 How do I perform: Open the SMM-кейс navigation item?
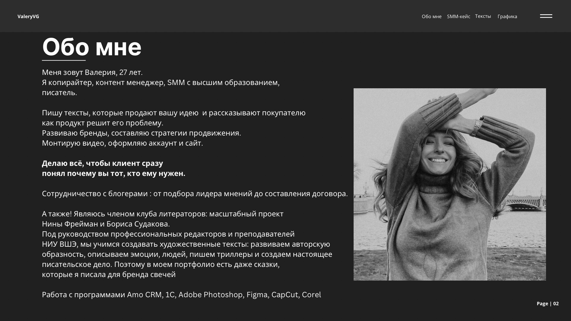tap(458, 16)
